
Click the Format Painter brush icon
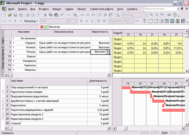point(62,15)
